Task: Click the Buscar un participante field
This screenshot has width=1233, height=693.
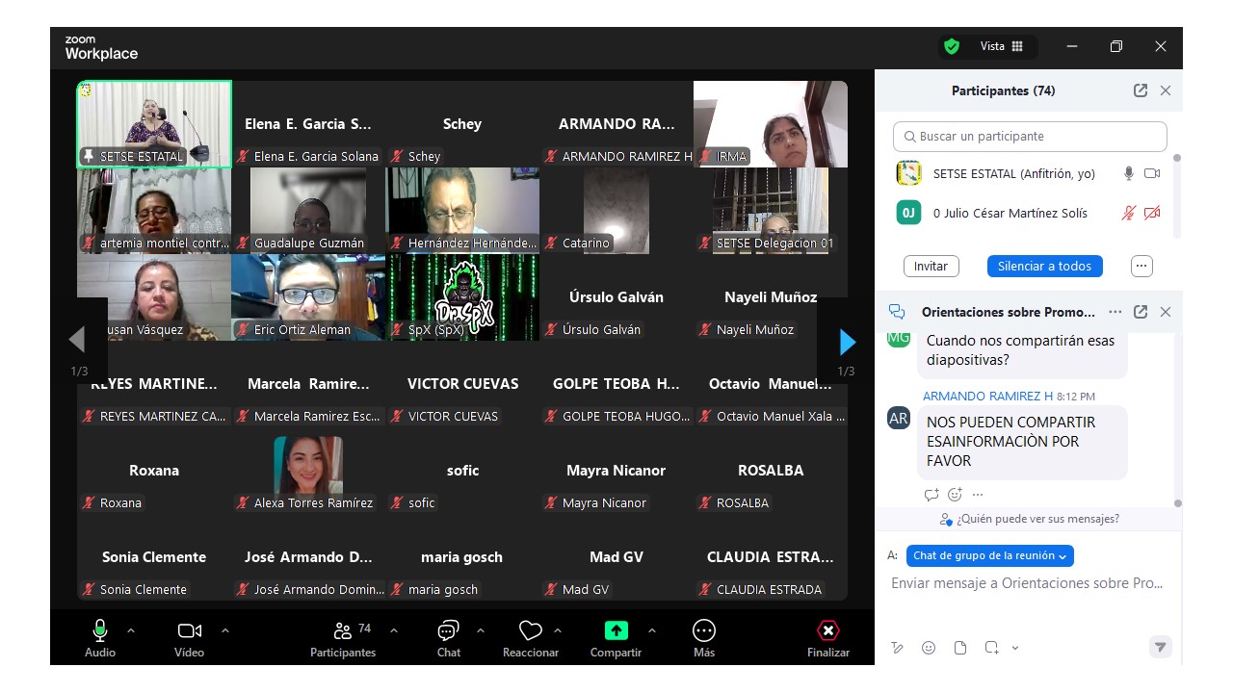Action: click(1030, 137)
